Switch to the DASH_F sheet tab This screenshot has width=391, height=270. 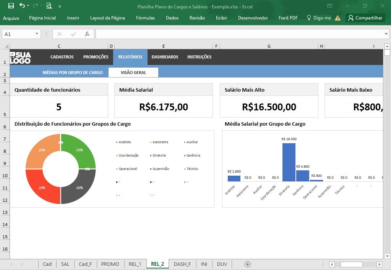[182, 264]
